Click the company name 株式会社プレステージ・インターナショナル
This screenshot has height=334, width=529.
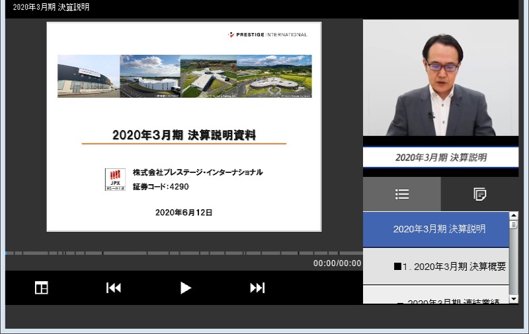click(x=198, y=172)
